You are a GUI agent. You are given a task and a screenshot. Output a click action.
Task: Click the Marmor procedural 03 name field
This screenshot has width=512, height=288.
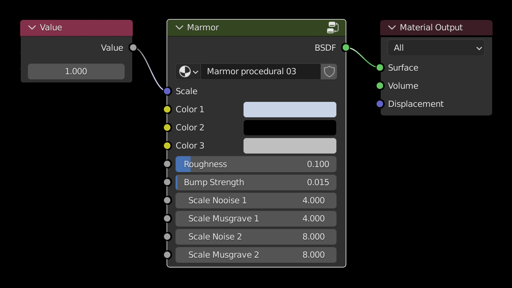coord(260,72)
